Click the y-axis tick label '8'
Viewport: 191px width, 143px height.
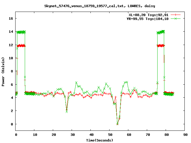(12, 71)
